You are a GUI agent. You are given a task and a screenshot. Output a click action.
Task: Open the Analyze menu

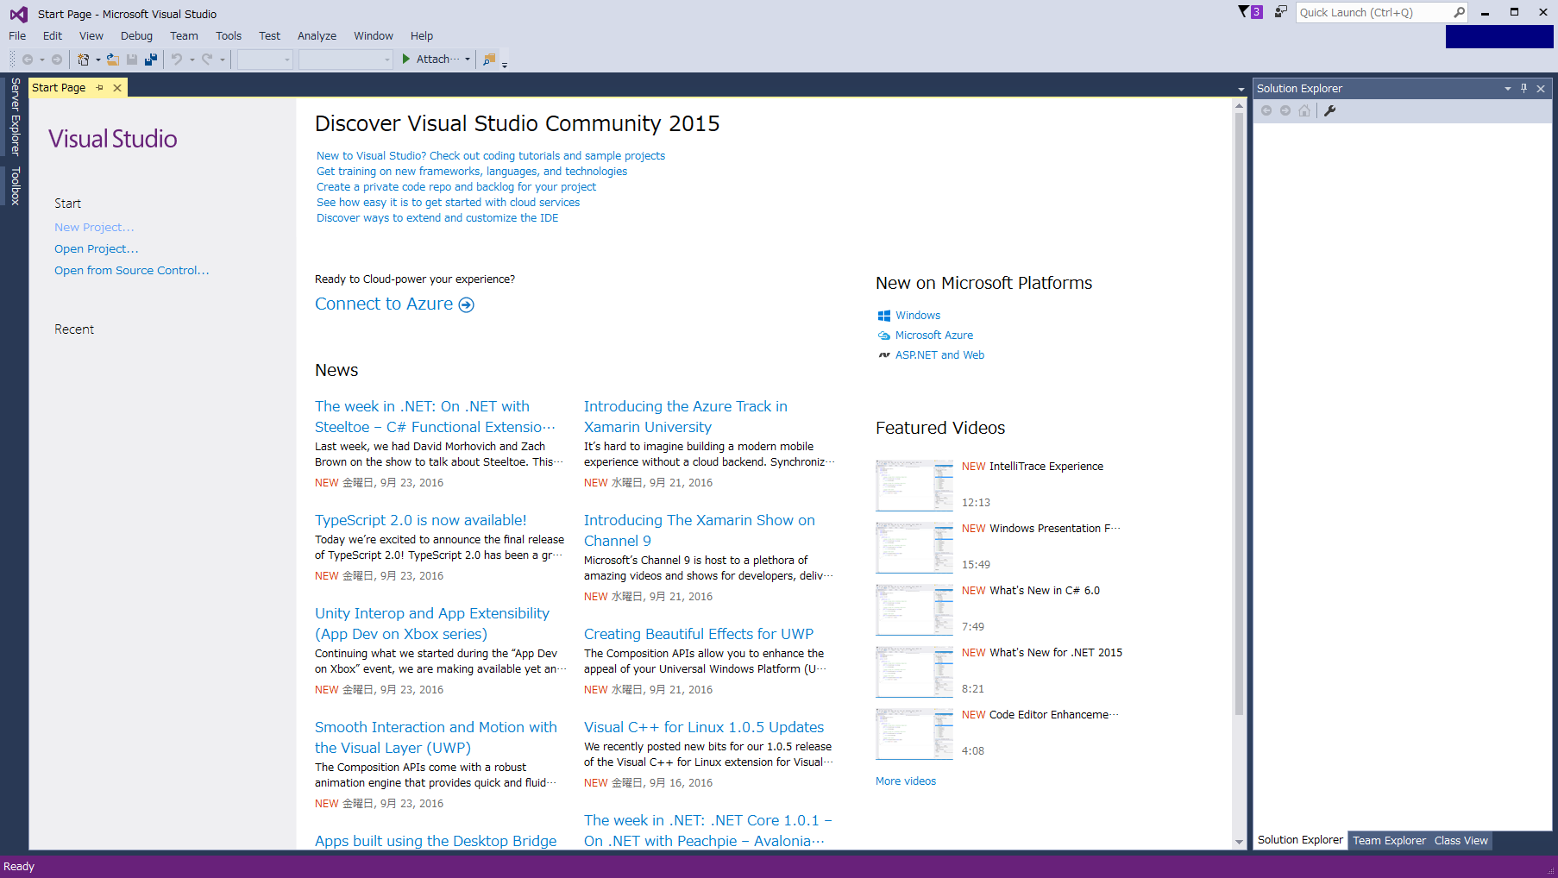tap(317, 35)
